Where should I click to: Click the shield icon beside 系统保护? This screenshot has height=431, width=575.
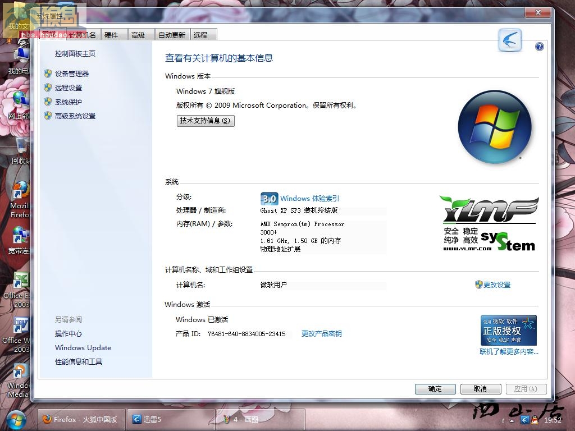48,102
